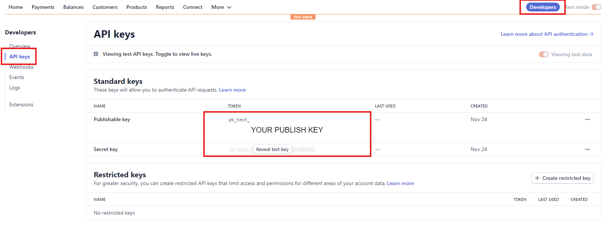
Task: Open the Publishable key row options ellipsis
Action: [x=588, y=120]
